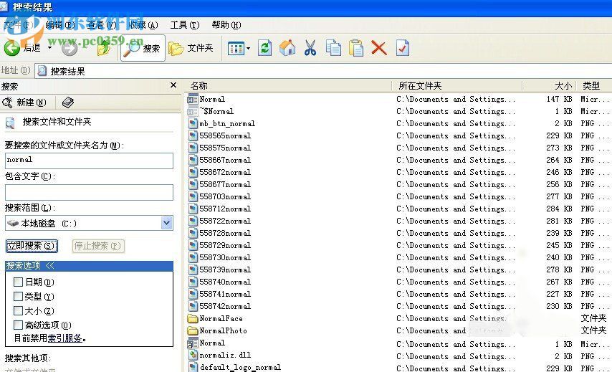
Task: Check the 高级选项(O) option
Action: pyautogui.click(x=18, y=325)
